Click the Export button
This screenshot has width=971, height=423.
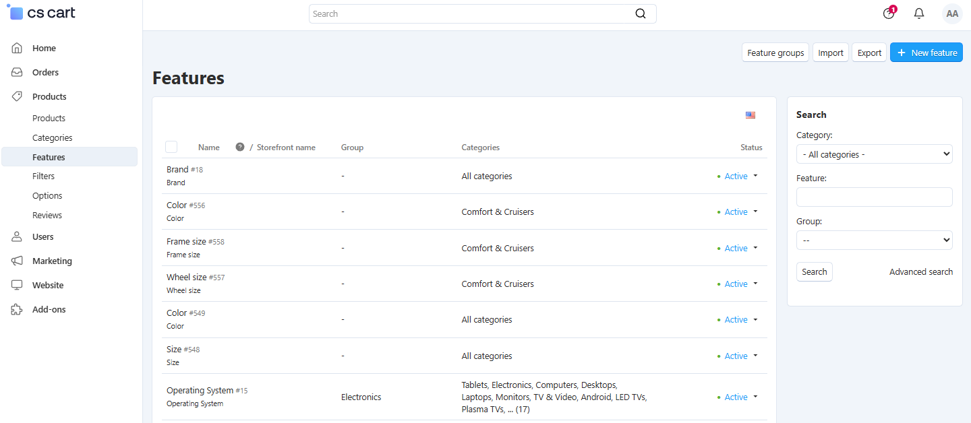click(x=869, y=53)
